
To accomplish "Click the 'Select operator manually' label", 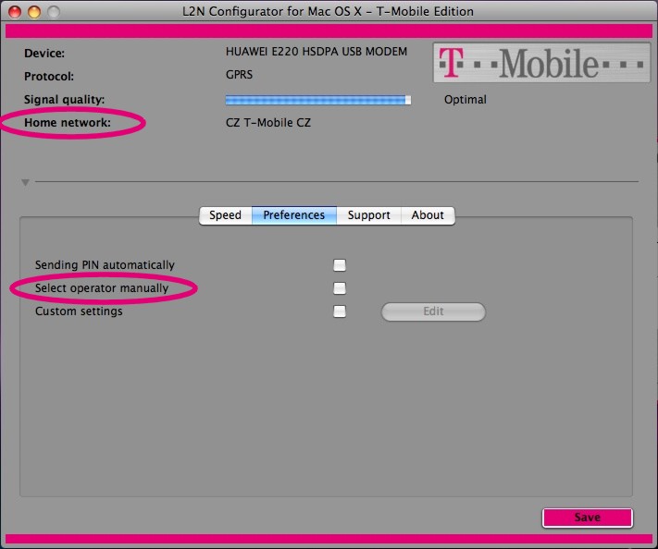I will (102, 288).
